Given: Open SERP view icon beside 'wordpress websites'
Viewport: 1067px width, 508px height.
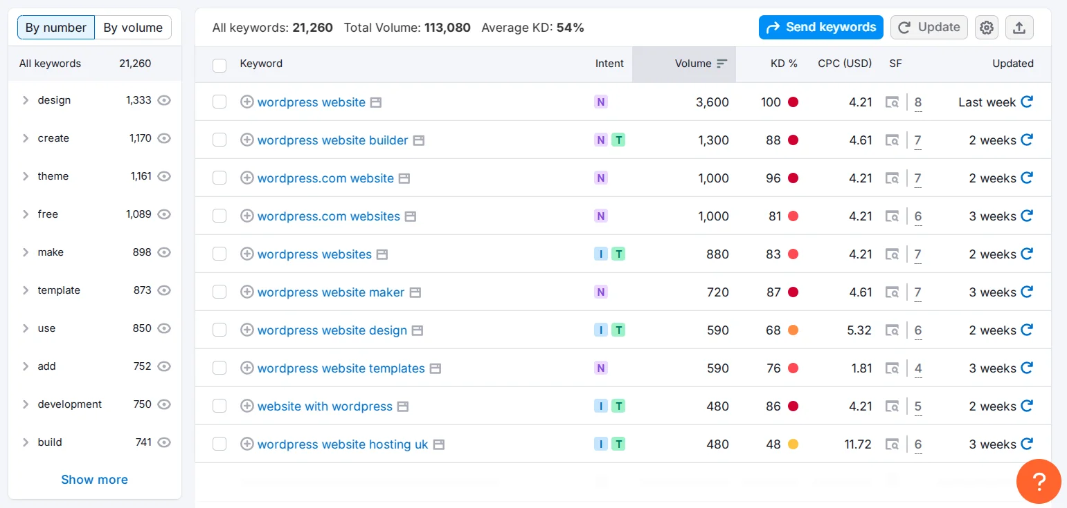Looking at the screenshot, I should [382, 254].
